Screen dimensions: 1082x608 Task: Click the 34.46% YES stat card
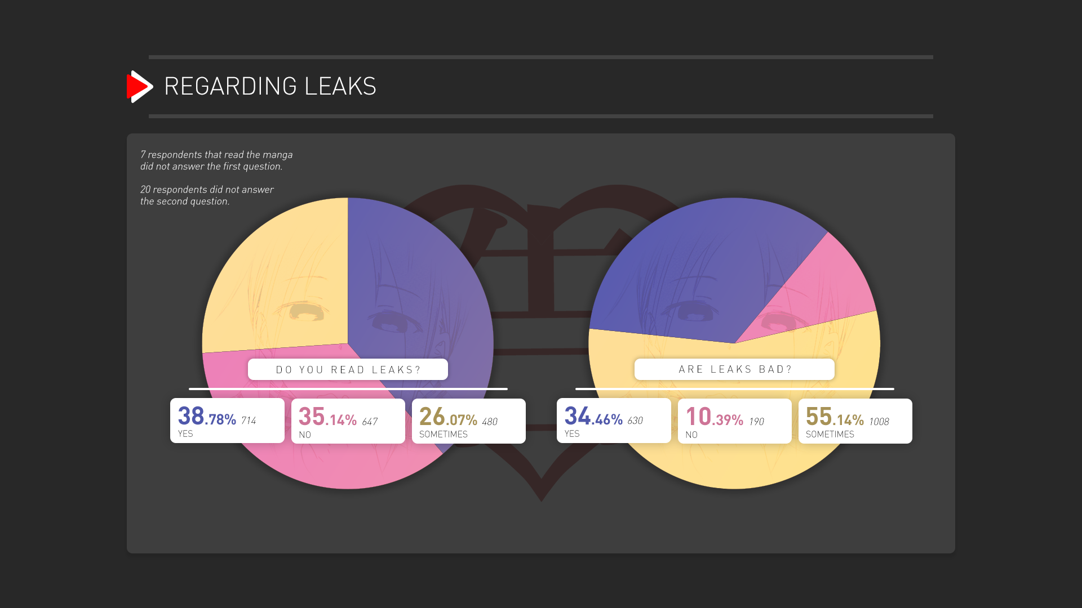click(614, 421)
